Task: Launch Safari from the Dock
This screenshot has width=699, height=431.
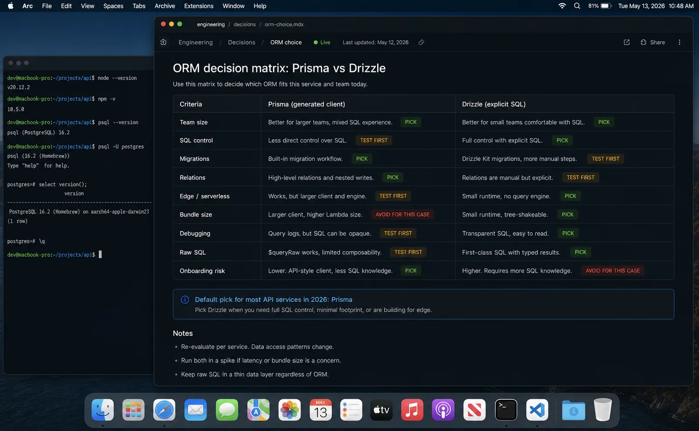Action: [x=164, y=410]
